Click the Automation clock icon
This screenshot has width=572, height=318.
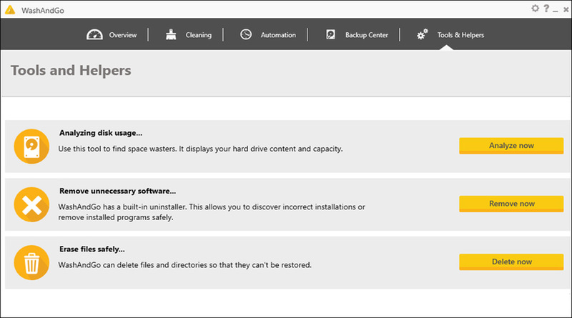[246, 34]
